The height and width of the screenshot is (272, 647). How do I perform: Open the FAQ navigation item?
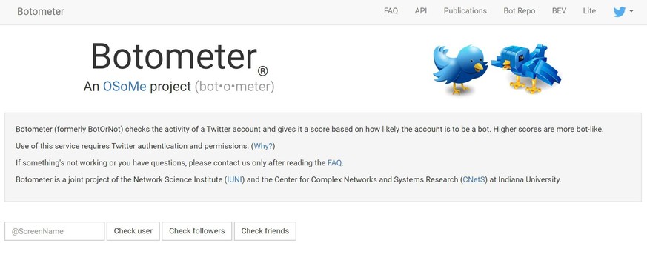(391, 11)
